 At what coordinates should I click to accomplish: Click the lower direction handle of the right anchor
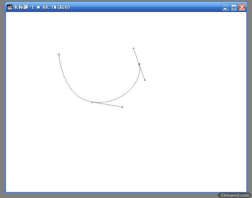point(145,80)
